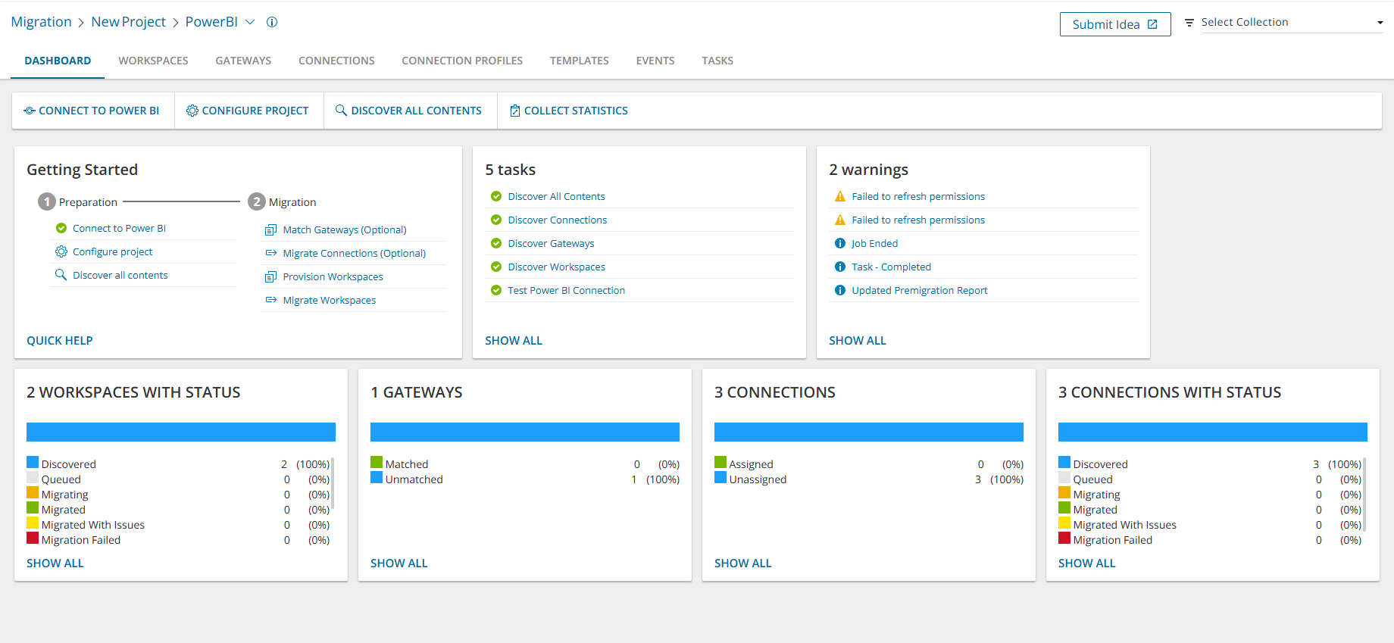Click the Collect Statistics clipboard icon
The width and height of the screenshot is (1394, 643).
tap(515, 111)
